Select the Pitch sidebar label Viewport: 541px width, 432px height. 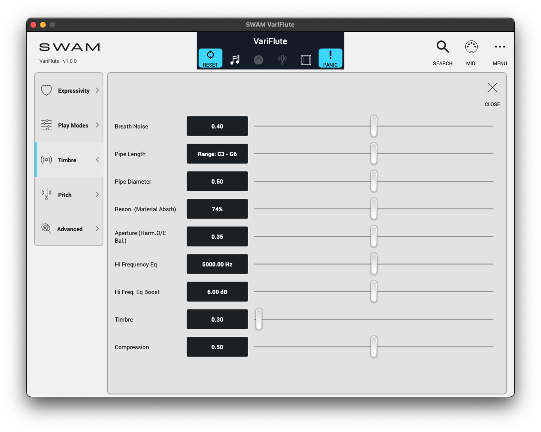[64, 195]
